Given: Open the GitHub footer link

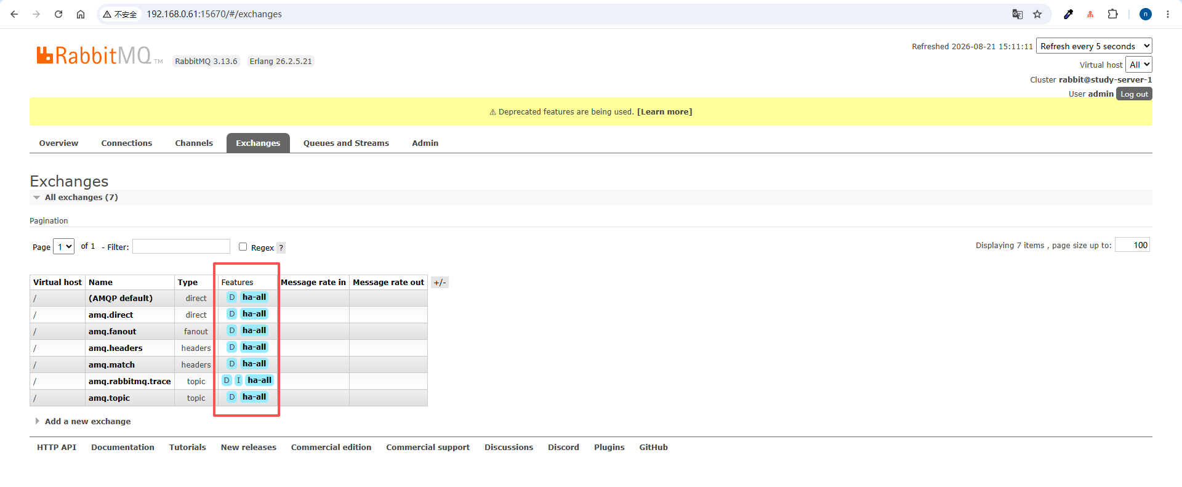Looking at the screenshot, I should [x=654, y=448].
